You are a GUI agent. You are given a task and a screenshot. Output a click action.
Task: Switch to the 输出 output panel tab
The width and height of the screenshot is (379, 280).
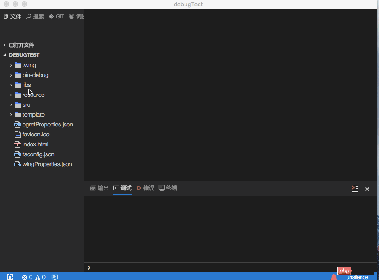[99, 188]
